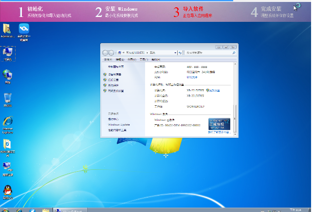Launch the blue 一键重装 reinstall tool icon
The image size is (314, 212).
[x=23, y=29]
